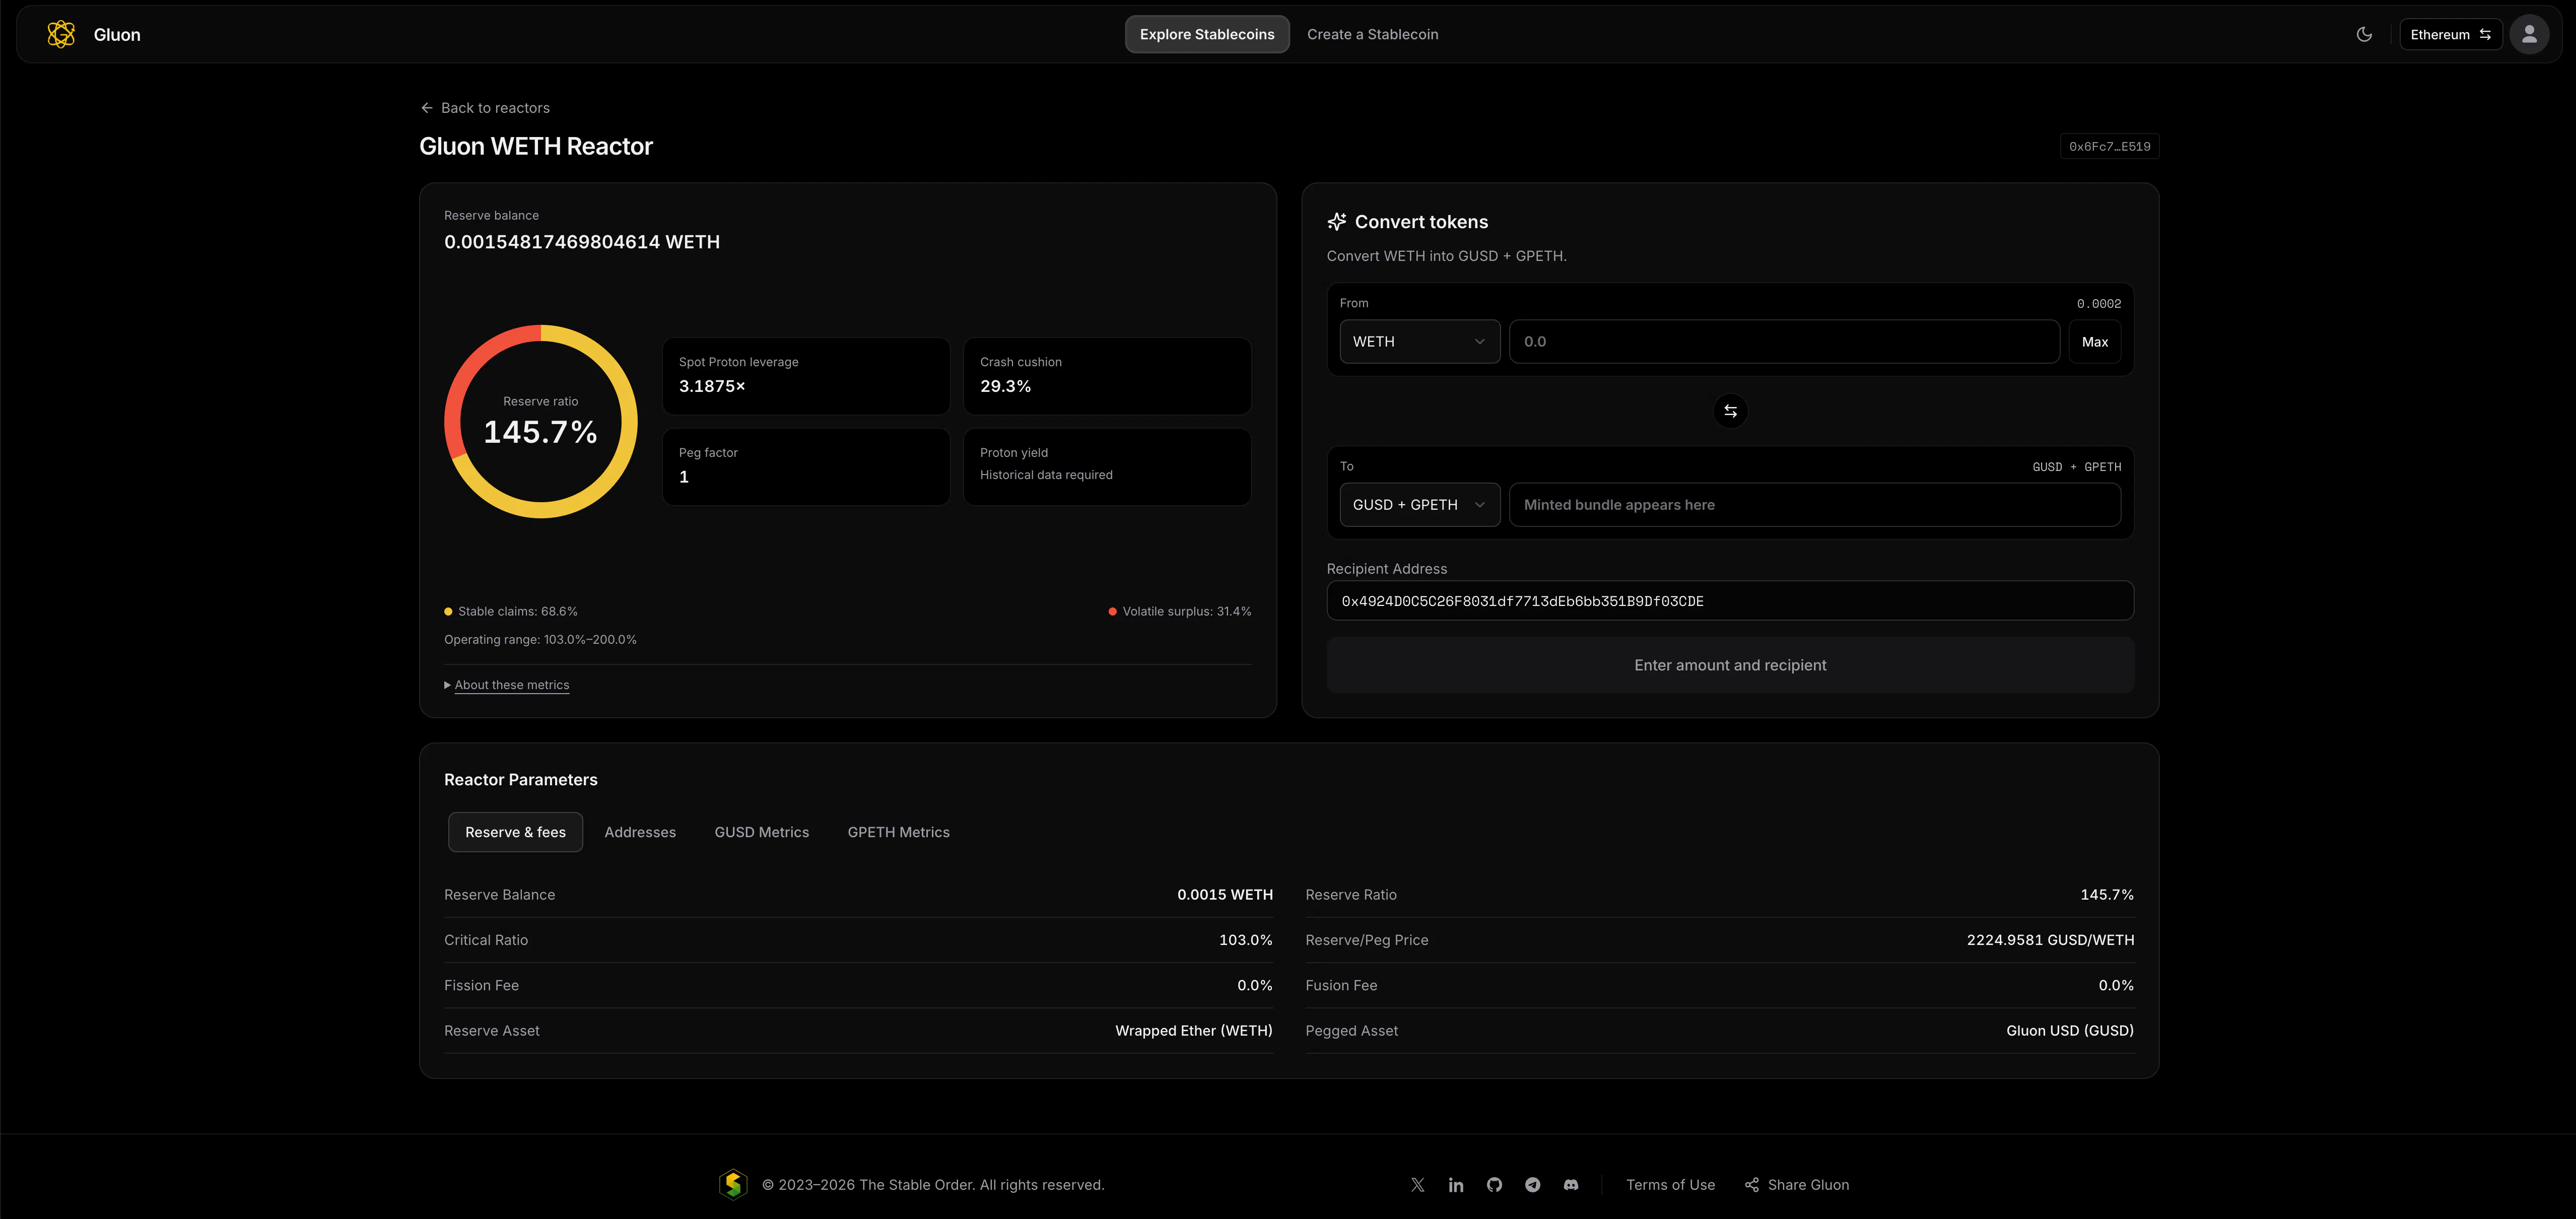Expand About these metrics
Viewport: 2576px width, 1219px height.
[507, 685]
